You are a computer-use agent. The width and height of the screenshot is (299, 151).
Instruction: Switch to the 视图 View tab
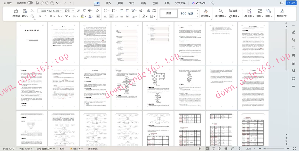(x=155, y=3)
